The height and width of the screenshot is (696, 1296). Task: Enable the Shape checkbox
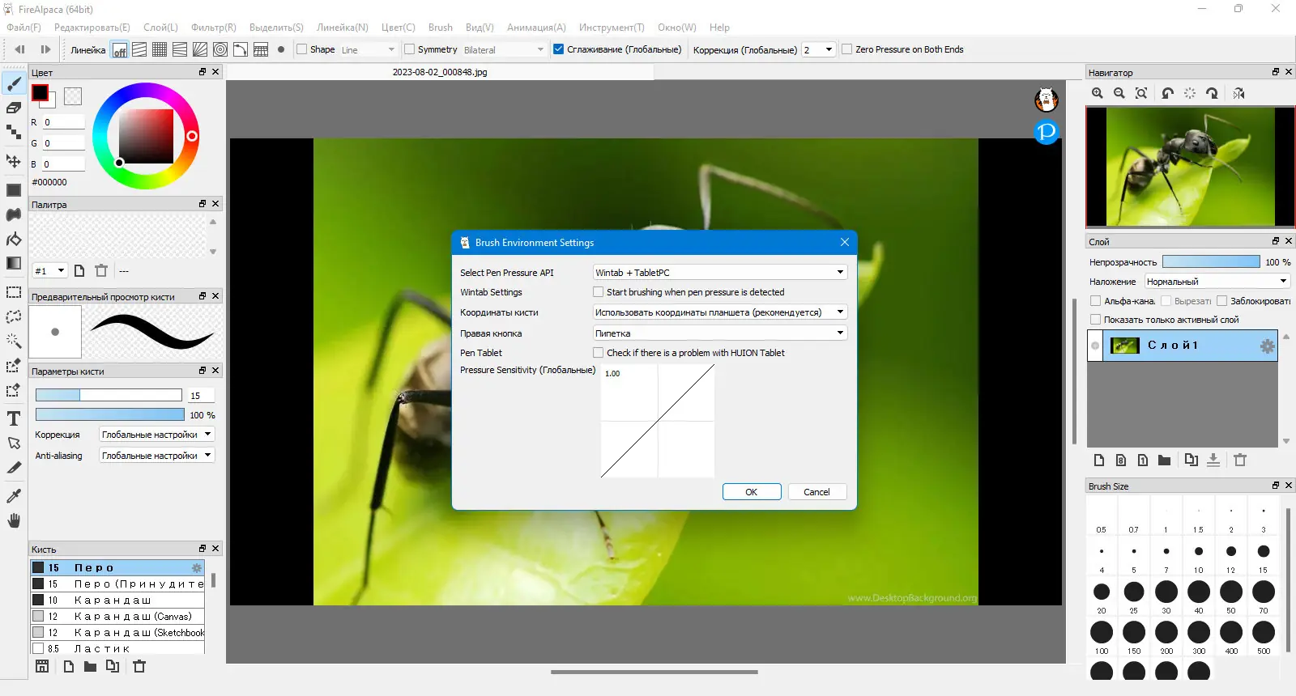coord(302,49)
